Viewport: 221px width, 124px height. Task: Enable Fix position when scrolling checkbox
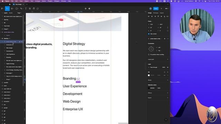pyautogui.click(x=149, y=54)
